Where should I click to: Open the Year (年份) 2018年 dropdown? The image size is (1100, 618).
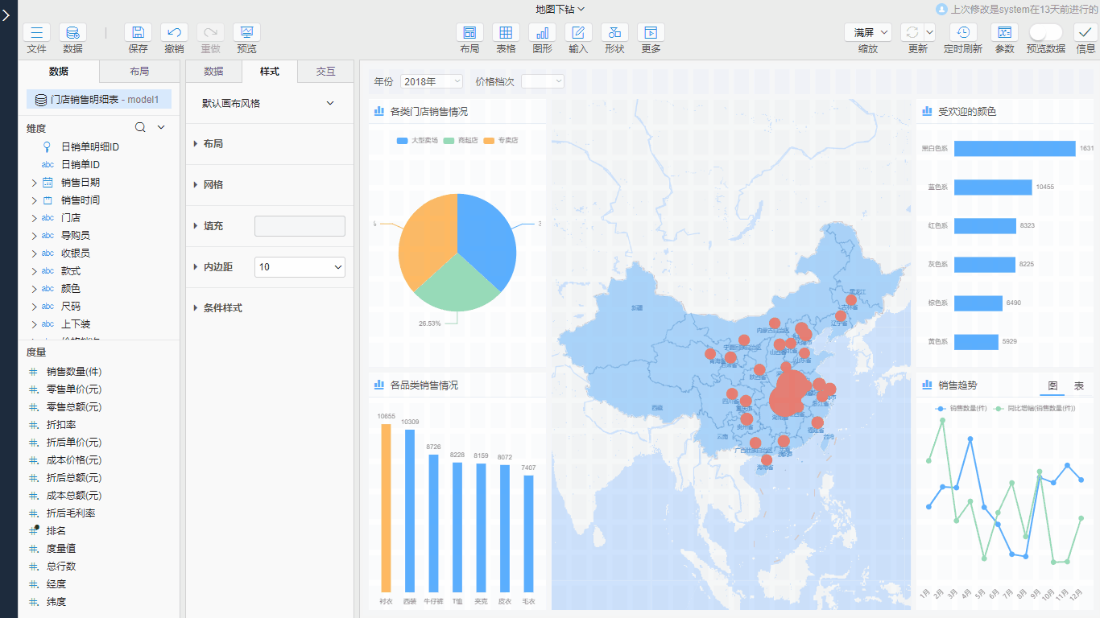tap(432, 81)
